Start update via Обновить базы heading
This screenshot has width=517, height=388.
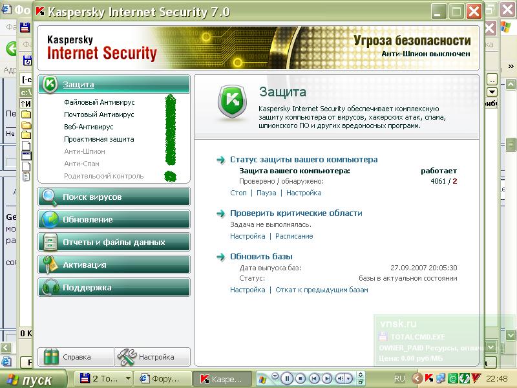click(x=261, y=257)
